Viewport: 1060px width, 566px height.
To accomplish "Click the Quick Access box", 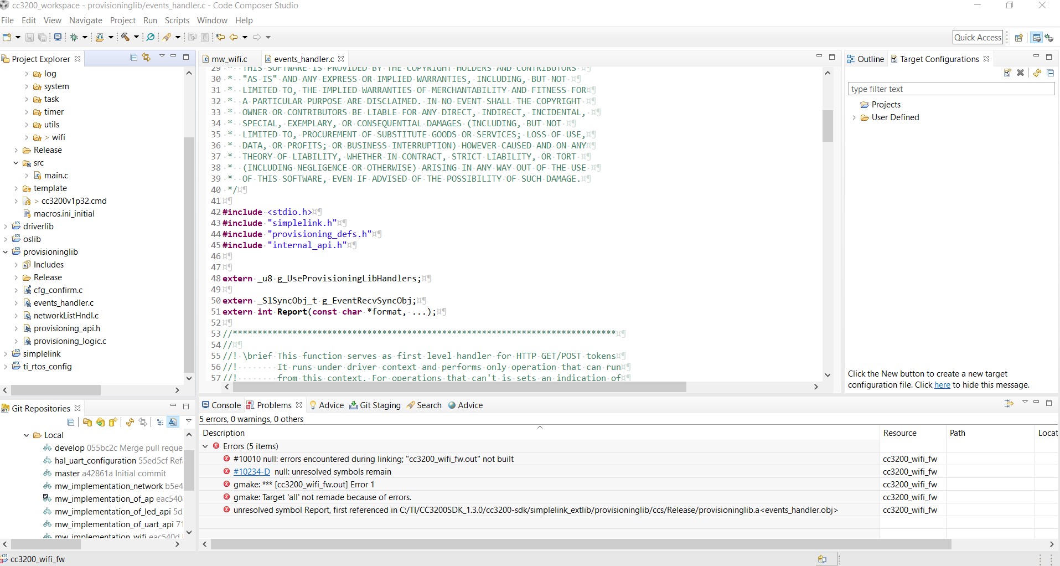I will (978, 38).
